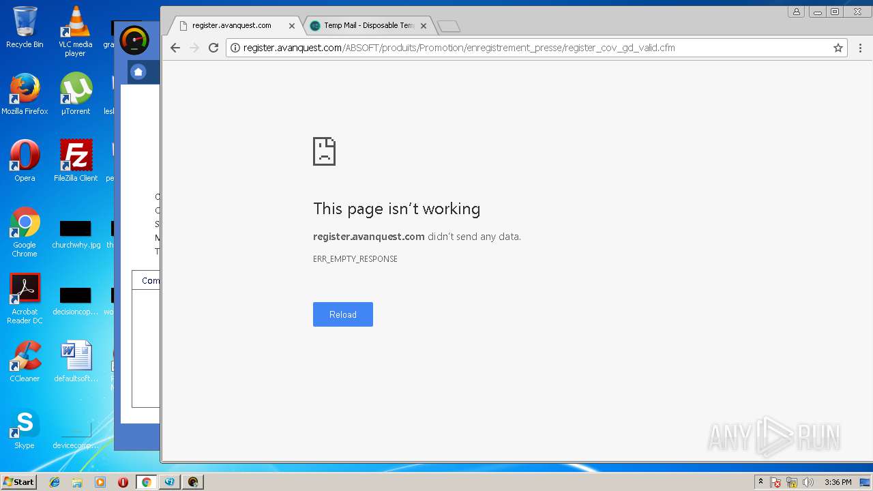Show hidden system tray icons
Viewport: 873px width, 491px height.
(x=761, y=482)
